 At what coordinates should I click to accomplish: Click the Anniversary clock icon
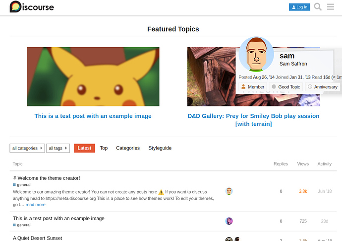pos(310,86)
